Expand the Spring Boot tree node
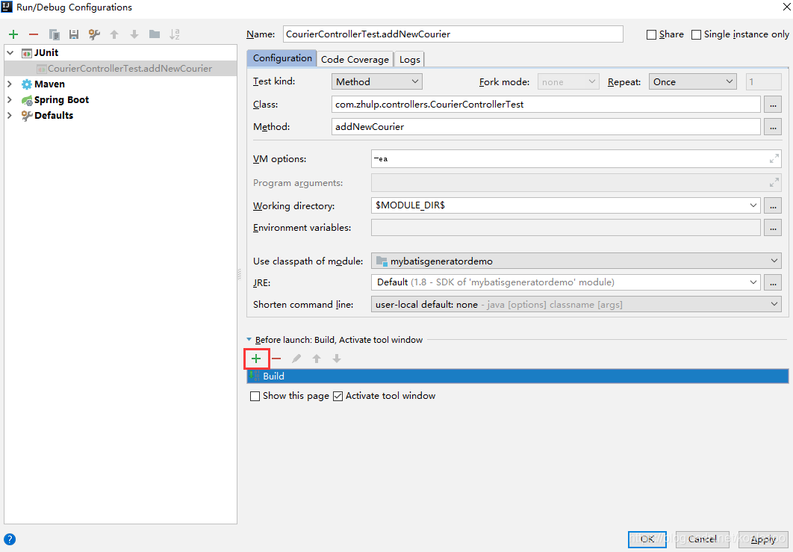 (10, 99)
